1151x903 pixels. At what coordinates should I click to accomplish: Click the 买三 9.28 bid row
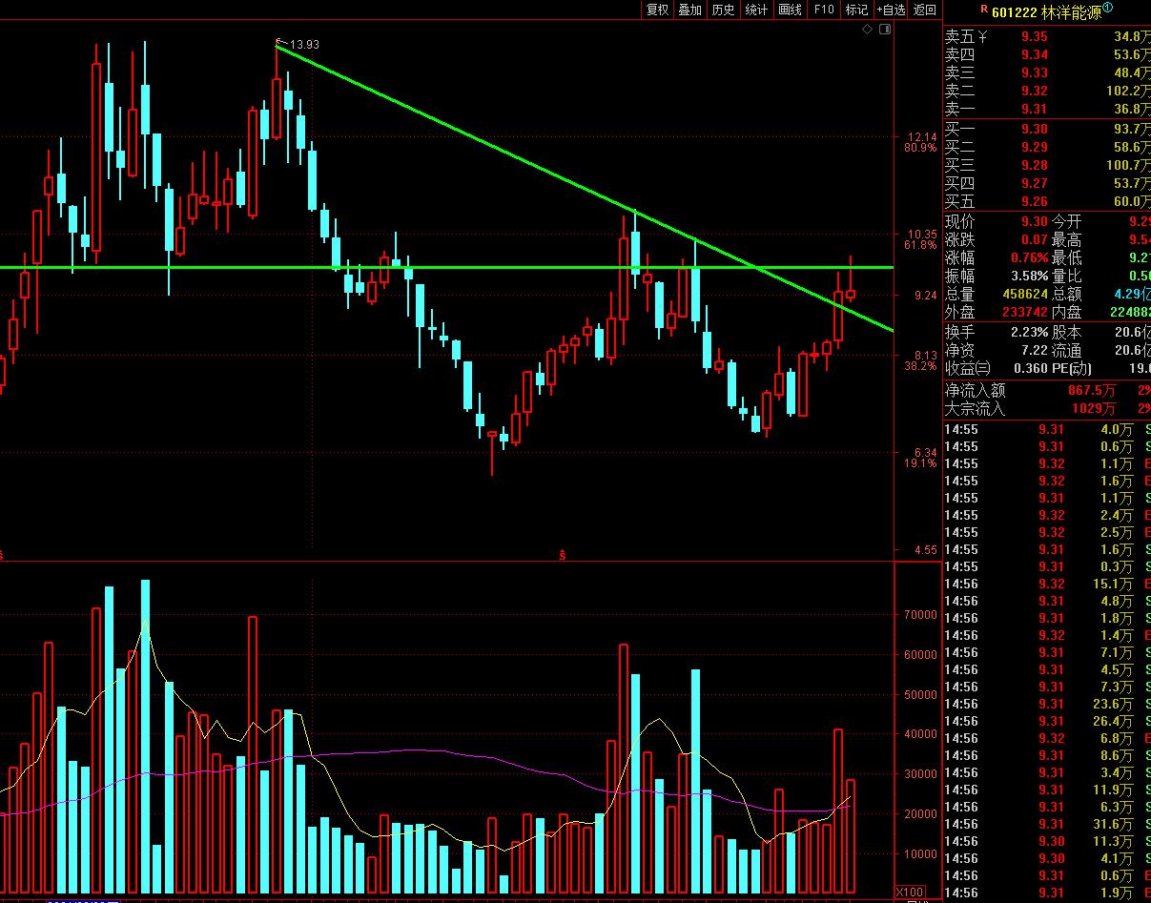[x=1047, y=165]
